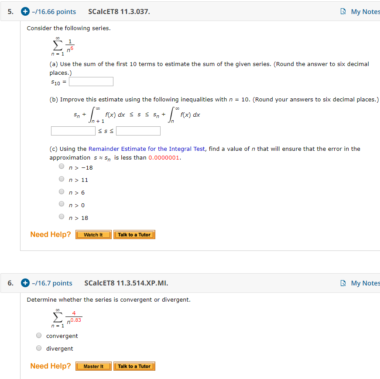Select the radio option n > 11
This screenshot has height=379, width=380.
pos(62,179)
